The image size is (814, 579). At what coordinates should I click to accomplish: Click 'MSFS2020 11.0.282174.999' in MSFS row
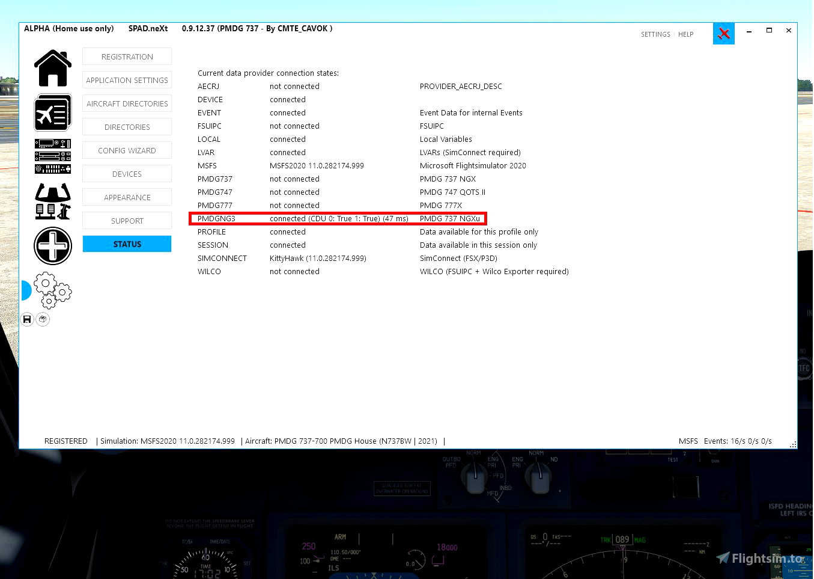click(317, 166)
